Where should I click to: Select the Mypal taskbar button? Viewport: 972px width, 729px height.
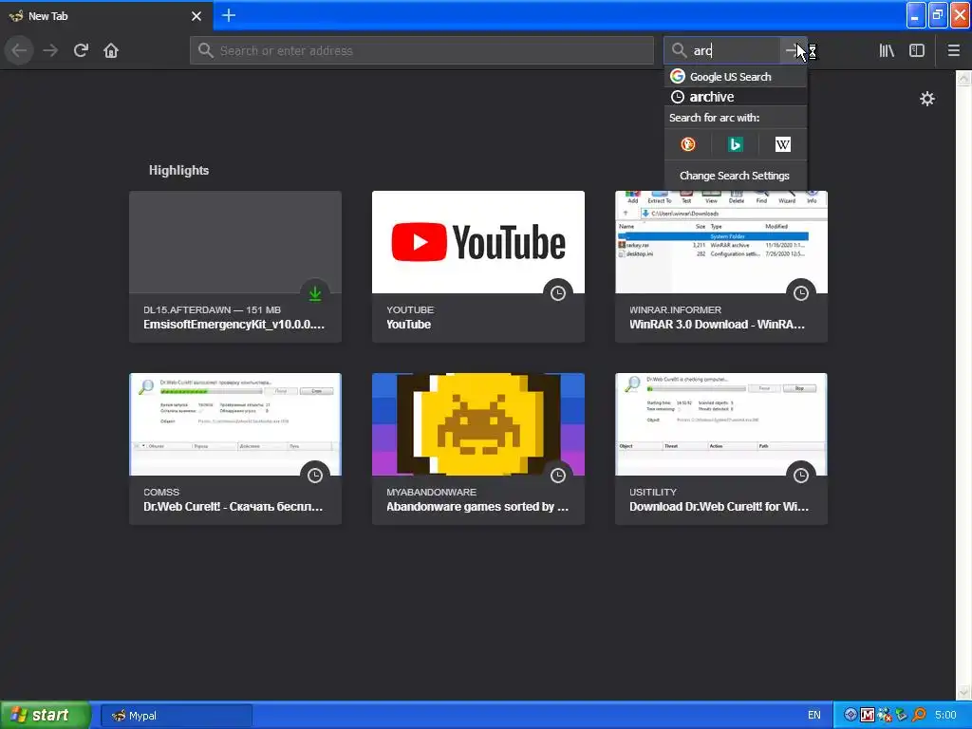click(x=176, y=716)
